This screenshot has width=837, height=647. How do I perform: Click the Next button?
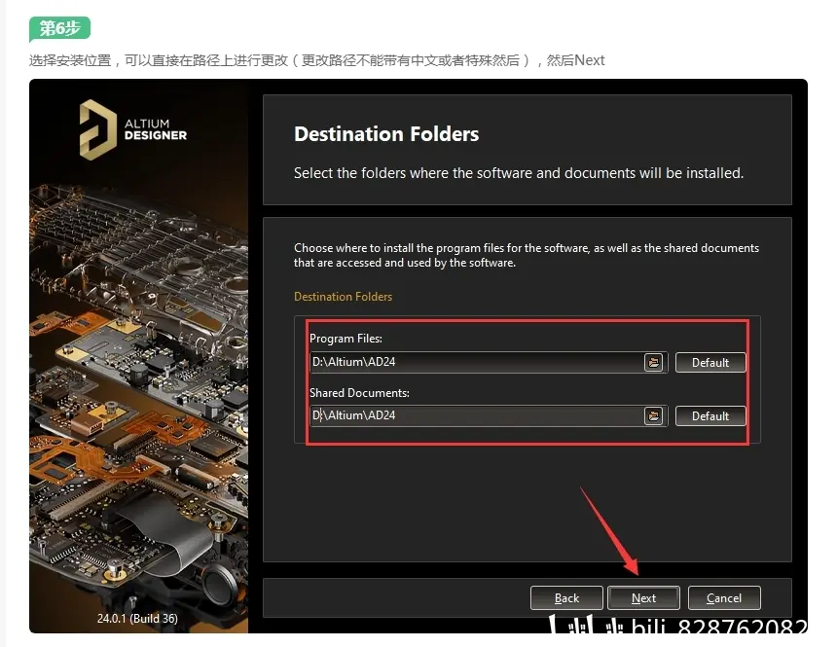tap(643, 598)
